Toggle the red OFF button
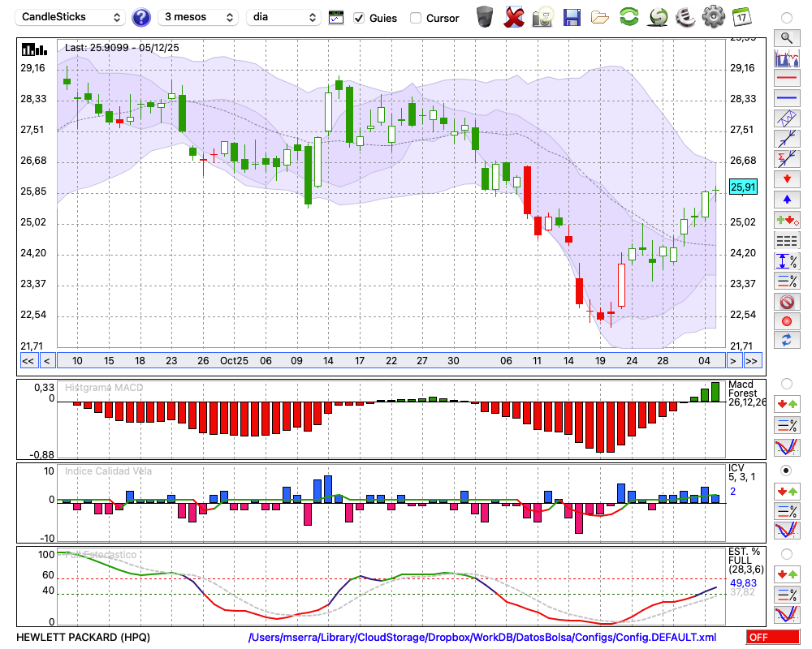 coord(773,637)
